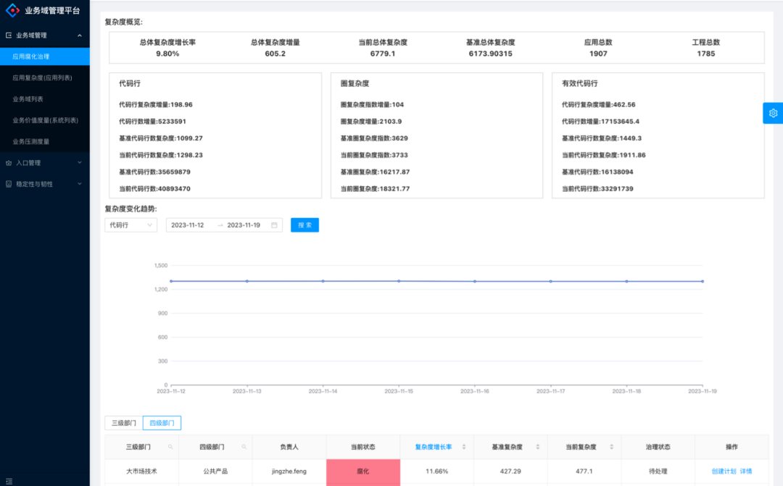
Task: Click the red 腐化 status cell
Action: (x=363, y=472)
